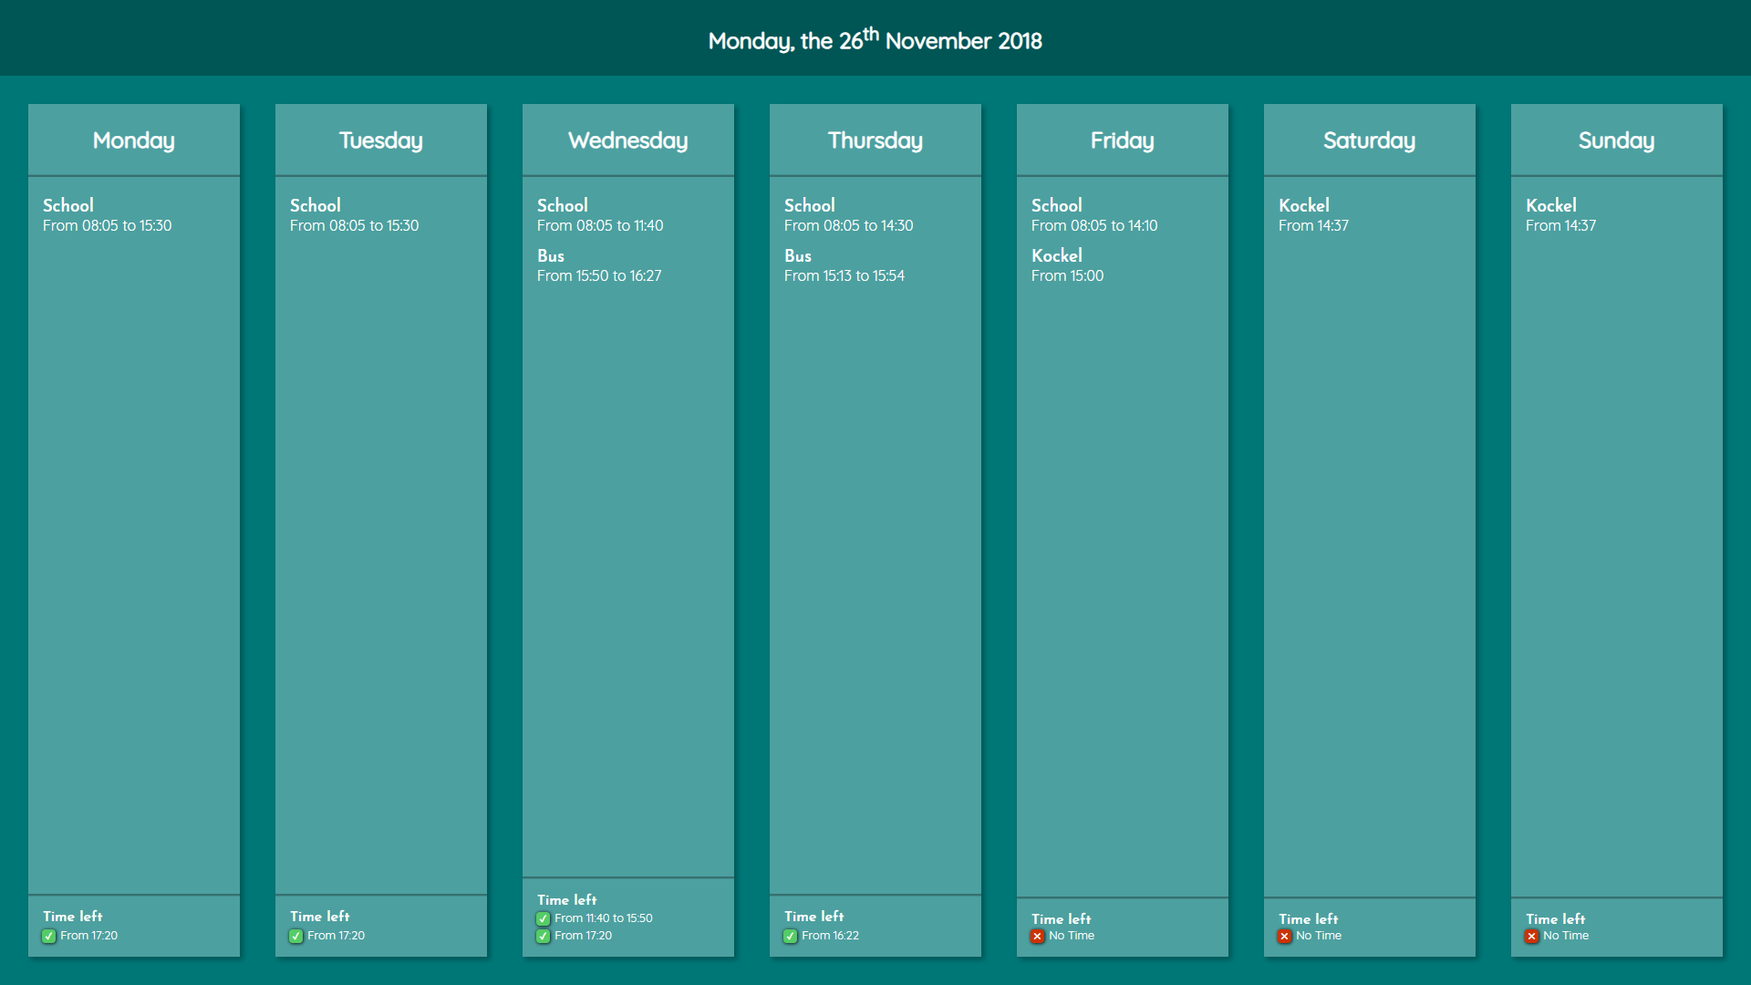Click Friday's Kockel entry title
This screenshot has height=985, width=1751.
click(1057, 255)
